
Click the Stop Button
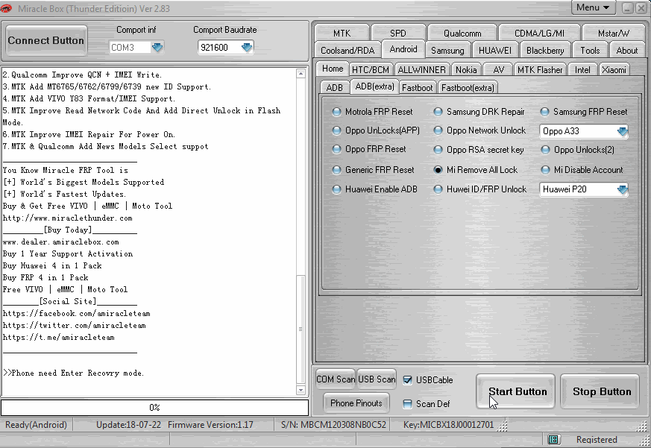(x=602, y=391)
